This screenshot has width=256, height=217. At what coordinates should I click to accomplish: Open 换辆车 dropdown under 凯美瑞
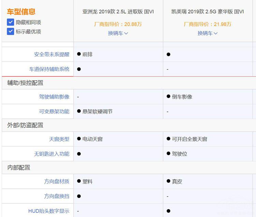pyautogui.click(x=208, y=33)
